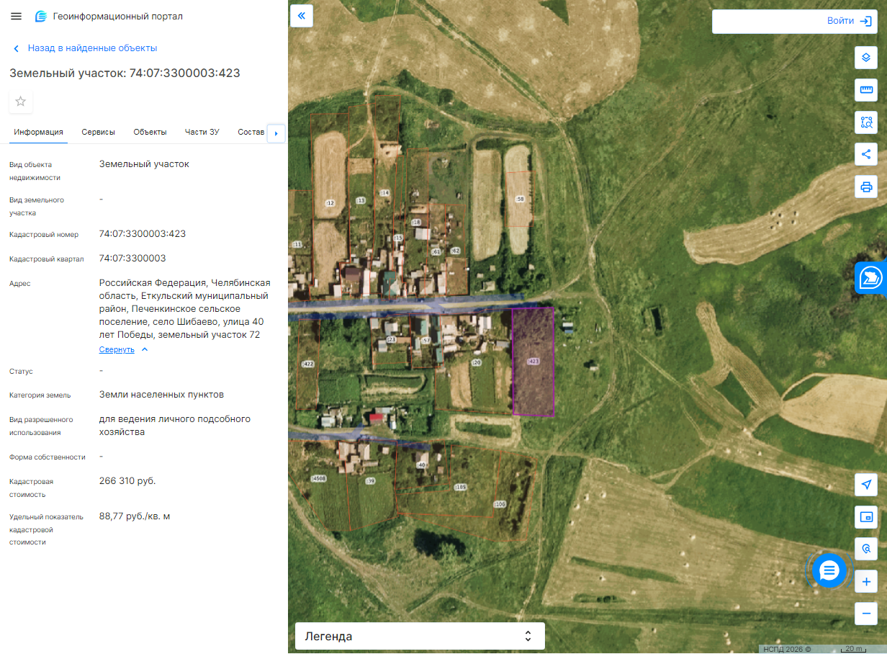Select the ruler measurement tool
This screenshot has height=654, width=887.
[866, 90]
